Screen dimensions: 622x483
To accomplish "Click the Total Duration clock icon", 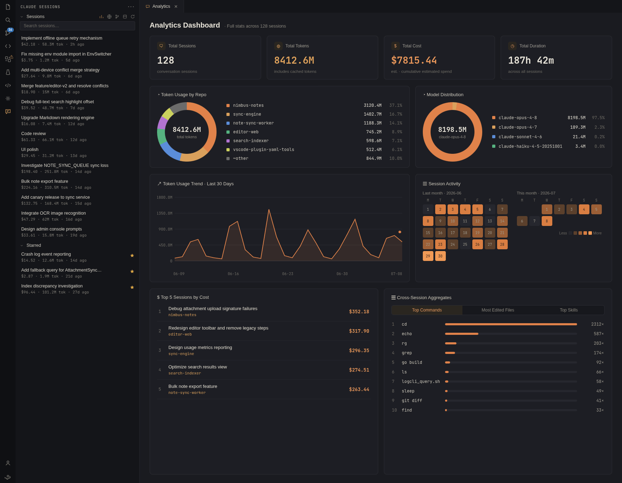I will pyautogui.click(x=512, y=46).
